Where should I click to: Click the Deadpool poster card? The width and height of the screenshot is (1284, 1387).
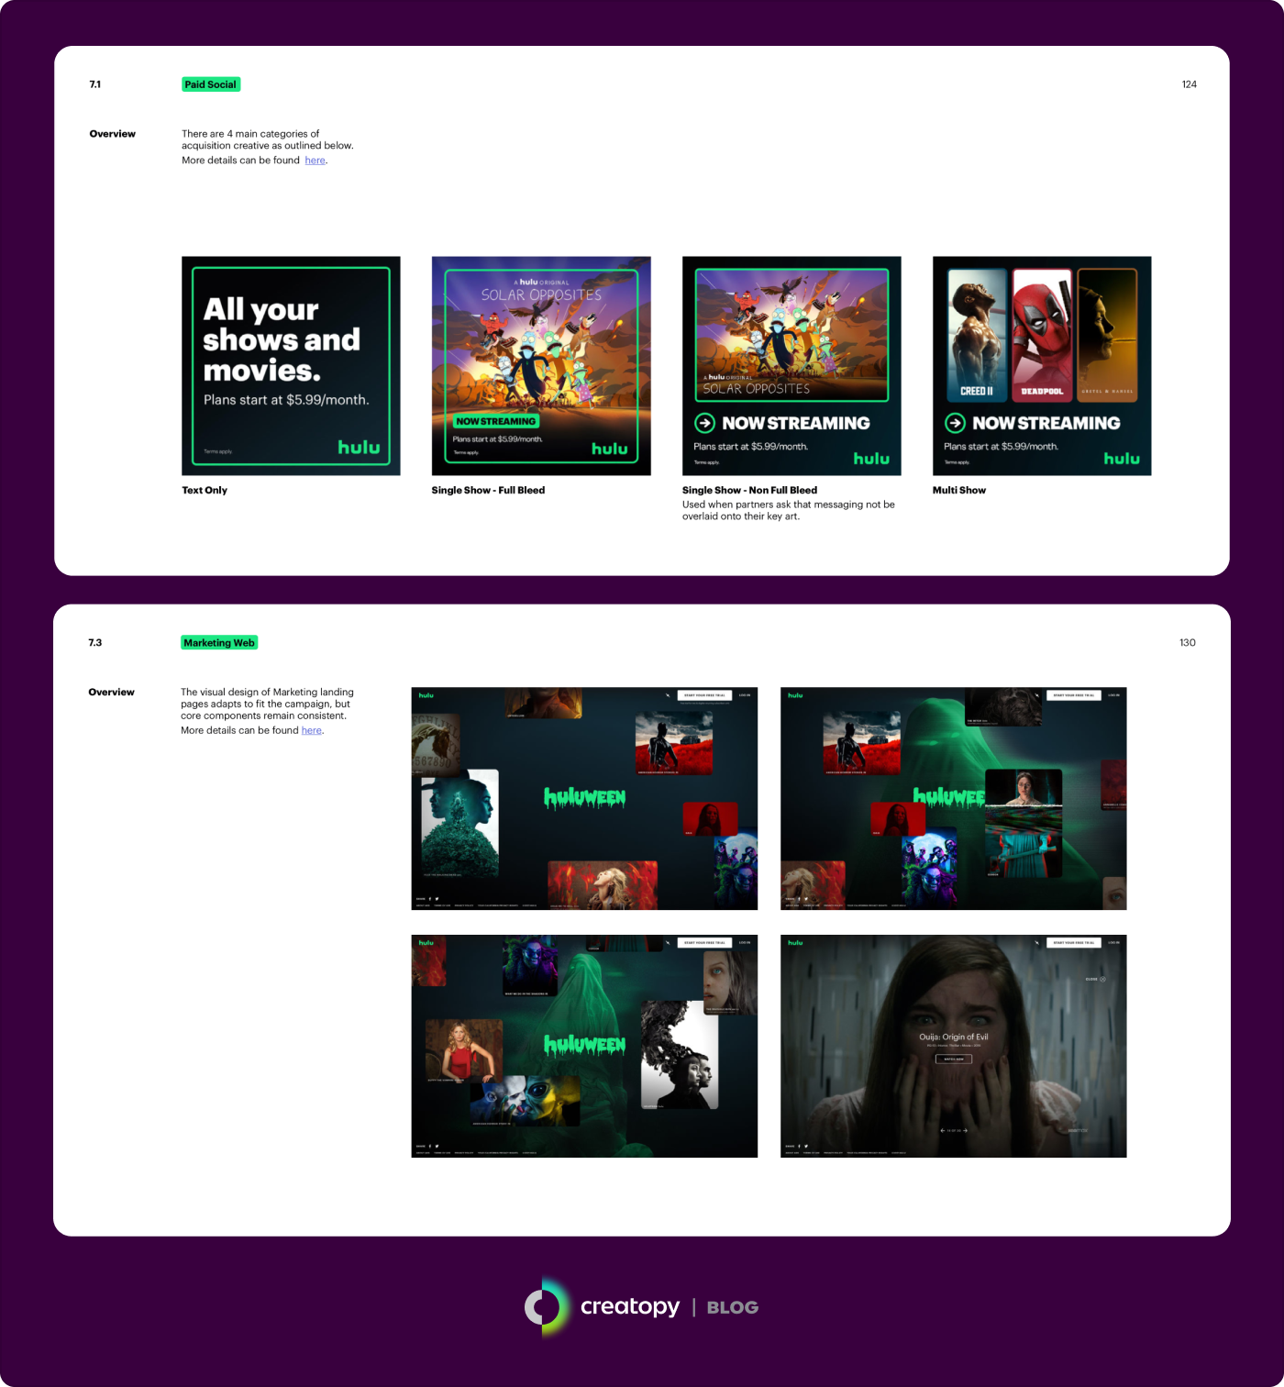(1042, 335)
